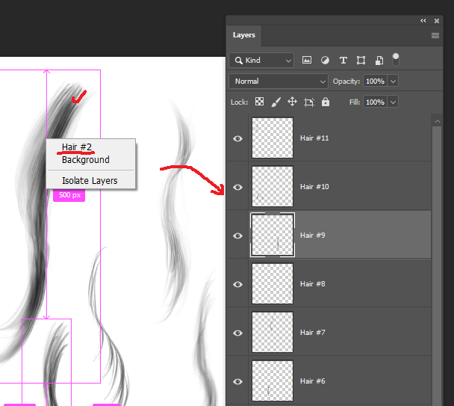This screenshot has height=406, width=454.
Task: Click the Hair #6 layer name
Action: point(312,381)
